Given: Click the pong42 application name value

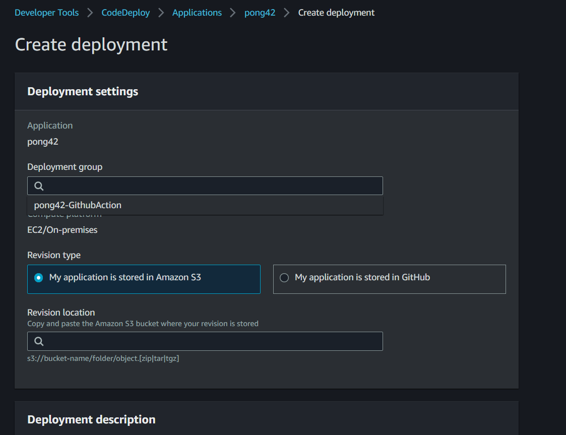Looking at the screenshot, I should click(43, 142).
